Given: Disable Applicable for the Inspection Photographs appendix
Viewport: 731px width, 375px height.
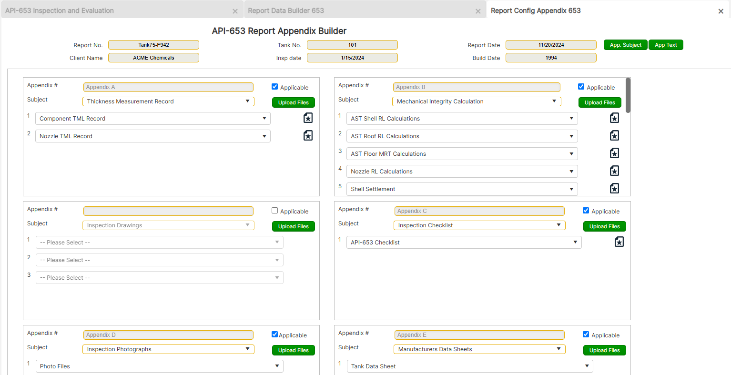Looking at the screenshot, I should coord(274,334).
